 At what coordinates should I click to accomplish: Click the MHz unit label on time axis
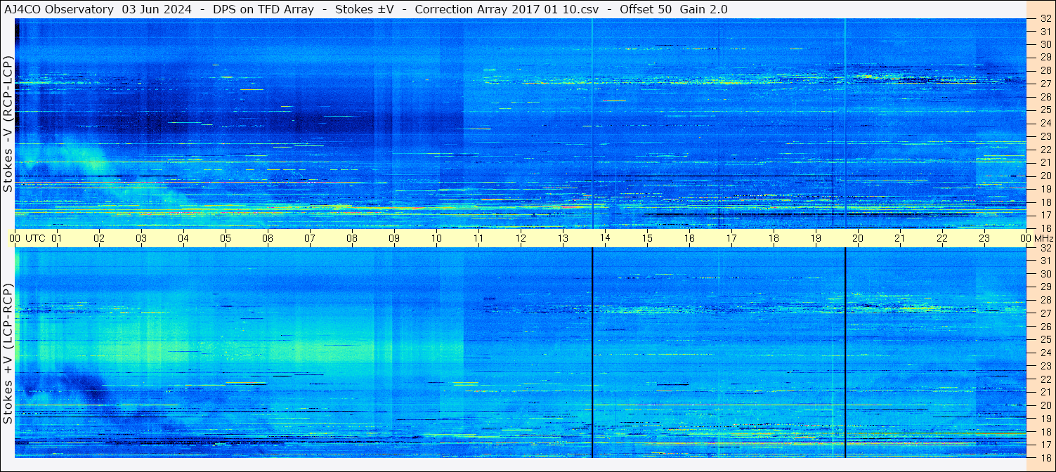click(x=1043, y=238)
